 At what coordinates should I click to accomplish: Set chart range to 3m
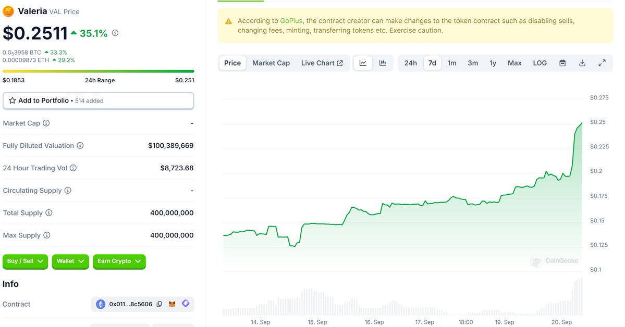coord(473,63)
